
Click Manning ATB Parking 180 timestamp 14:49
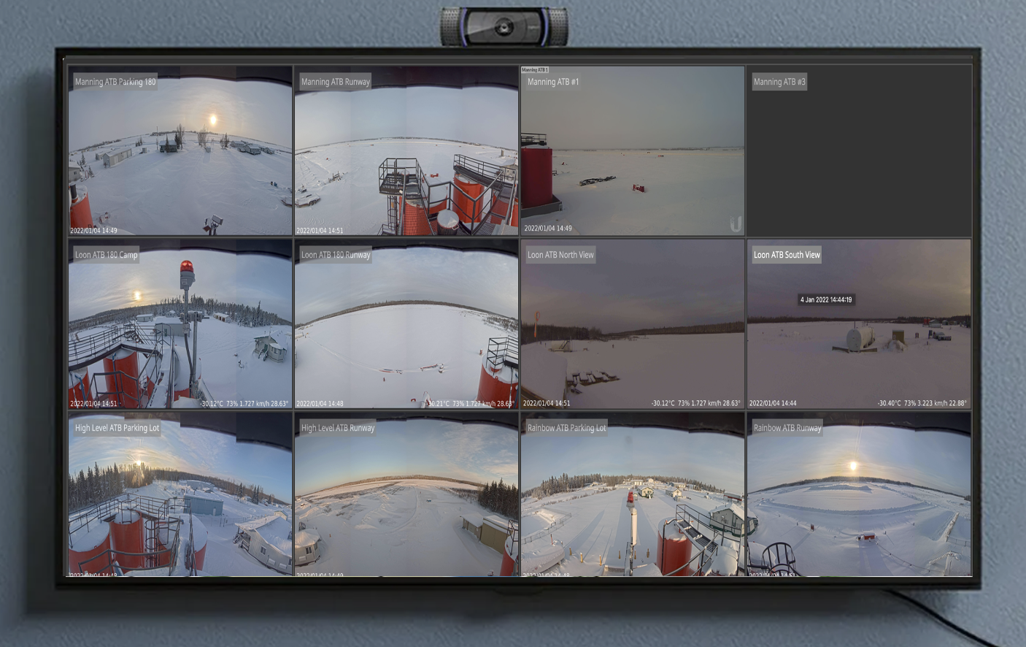click(x=93, y=231)
